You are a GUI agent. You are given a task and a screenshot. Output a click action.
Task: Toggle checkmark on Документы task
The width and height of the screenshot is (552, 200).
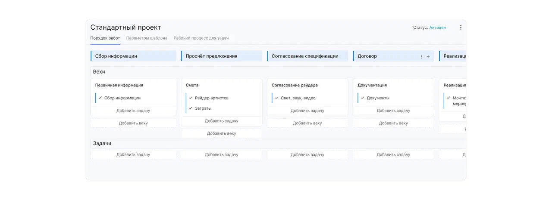tap(362, 98)
